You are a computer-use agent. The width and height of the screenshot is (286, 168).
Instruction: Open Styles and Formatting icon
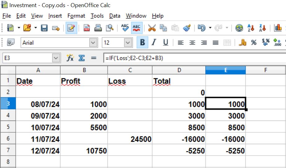11,43
